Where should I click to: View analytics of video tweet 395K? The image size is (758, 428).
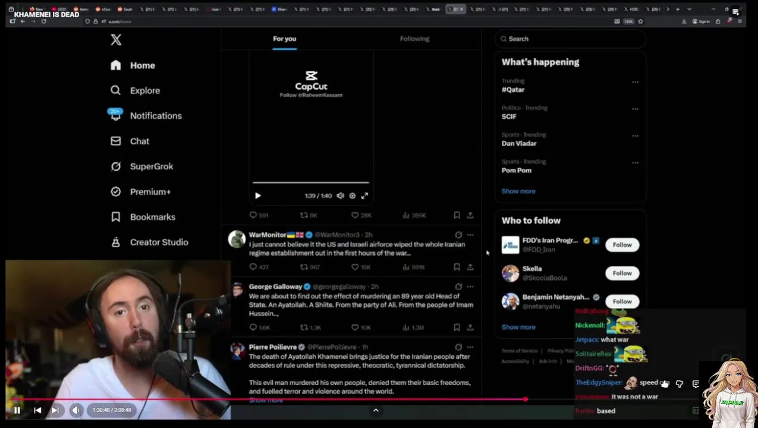point(414,215)
